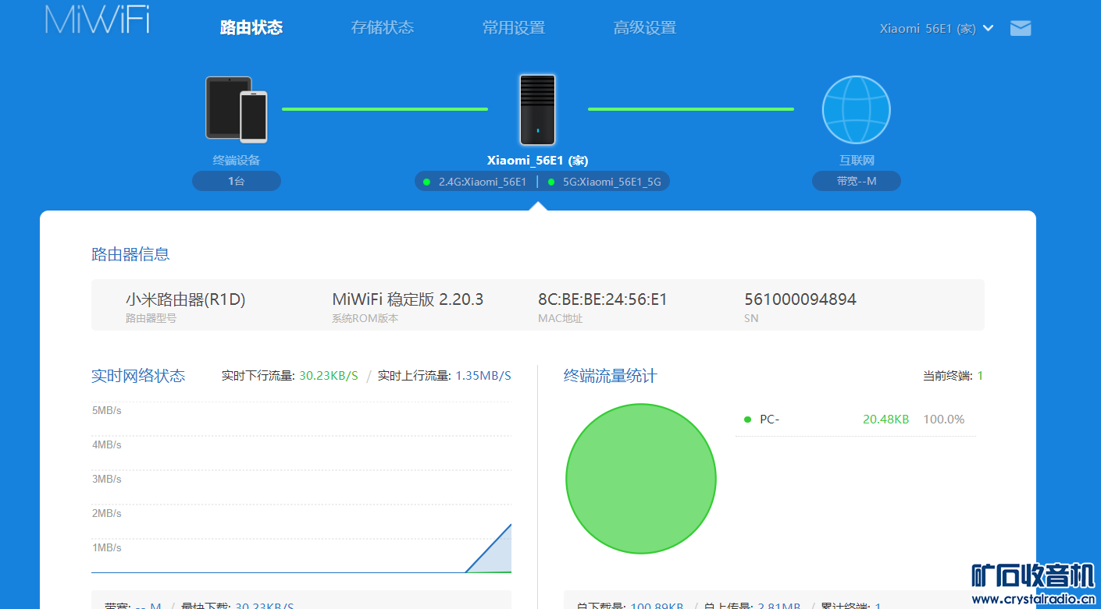Click the 1MB/s axis label on the graph

107,547
